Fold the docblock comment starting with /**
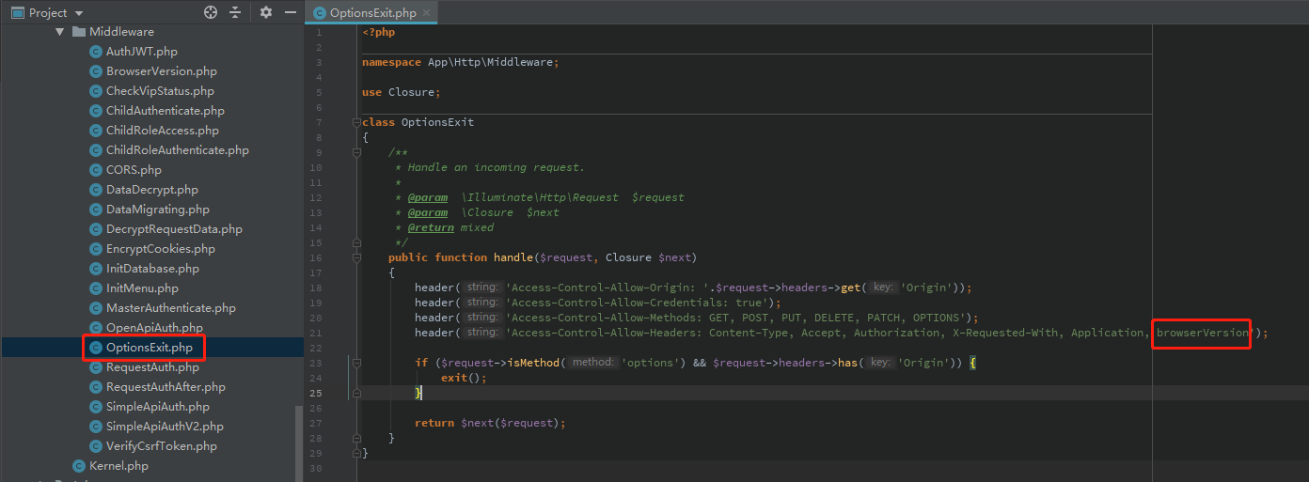 pyautogui.click(x=355, y=152)
